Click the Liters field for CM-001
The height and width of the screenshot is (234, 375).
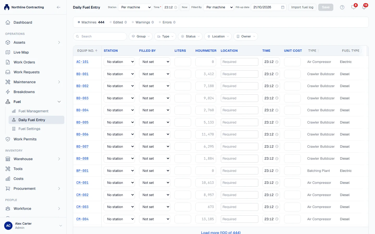(183, 183)
